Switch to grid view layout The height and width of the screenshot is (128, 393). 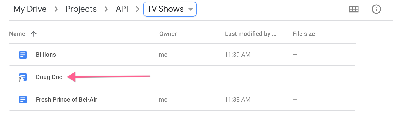tap(354, 9)
